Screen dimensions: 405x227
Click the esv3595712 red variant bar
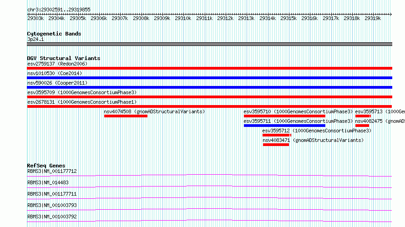click(x=277, y=135)
